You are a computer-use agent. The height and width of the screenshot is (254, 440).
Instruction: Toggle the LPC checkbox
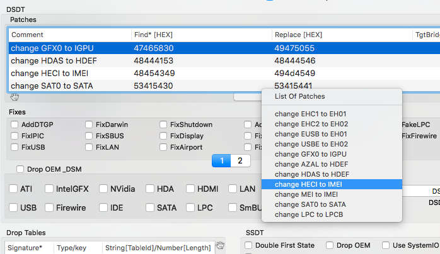tap(190, 207)
